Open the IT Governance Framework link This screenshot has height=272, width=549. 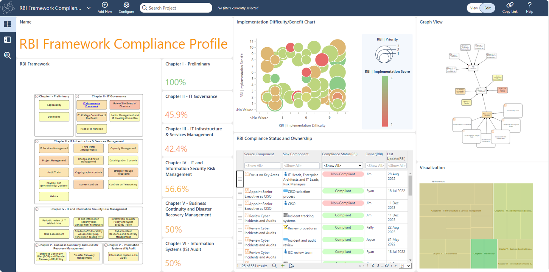click(x=91, y=104)
